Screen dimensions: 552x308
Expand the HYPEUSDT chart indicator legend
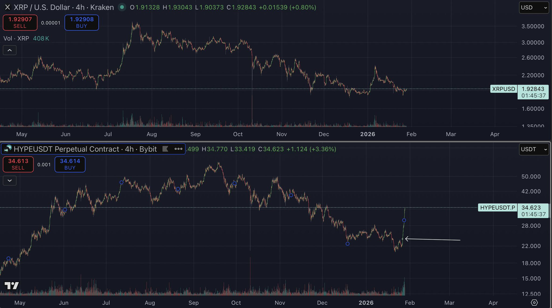point(10,181)
